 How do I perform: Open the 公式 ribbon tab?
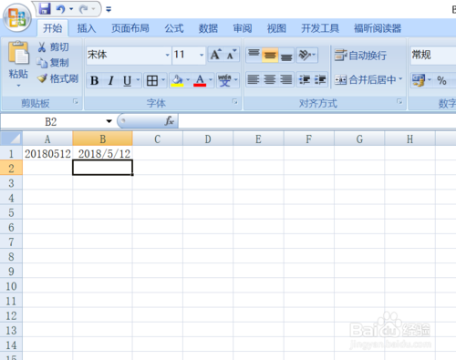point(174,28)
